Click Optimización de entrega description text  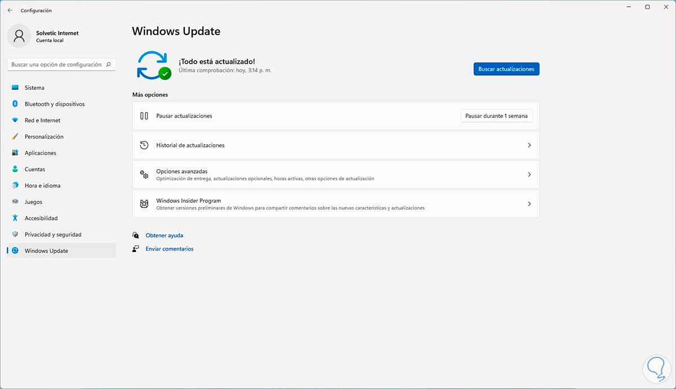[x=265, y=179]
